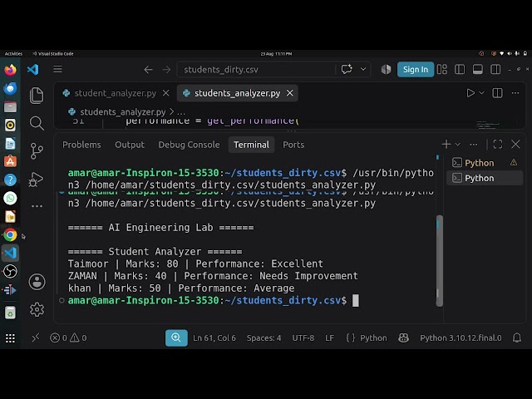Go back with the left arrow
Viewport: 532px width, 399px height.
pos(148,70)
